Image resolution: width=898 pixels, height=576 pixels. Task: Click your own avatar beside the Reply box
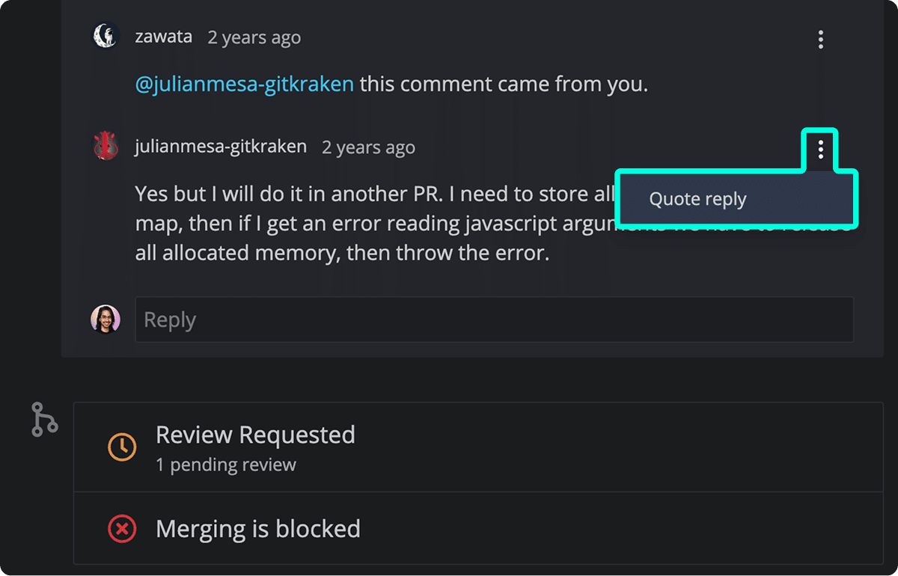coord(106,319)
